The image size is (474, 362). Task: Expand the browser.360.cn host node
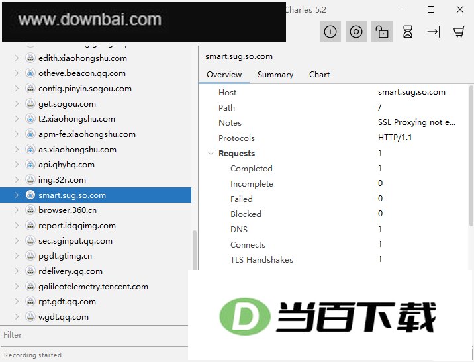coord(17,210)
